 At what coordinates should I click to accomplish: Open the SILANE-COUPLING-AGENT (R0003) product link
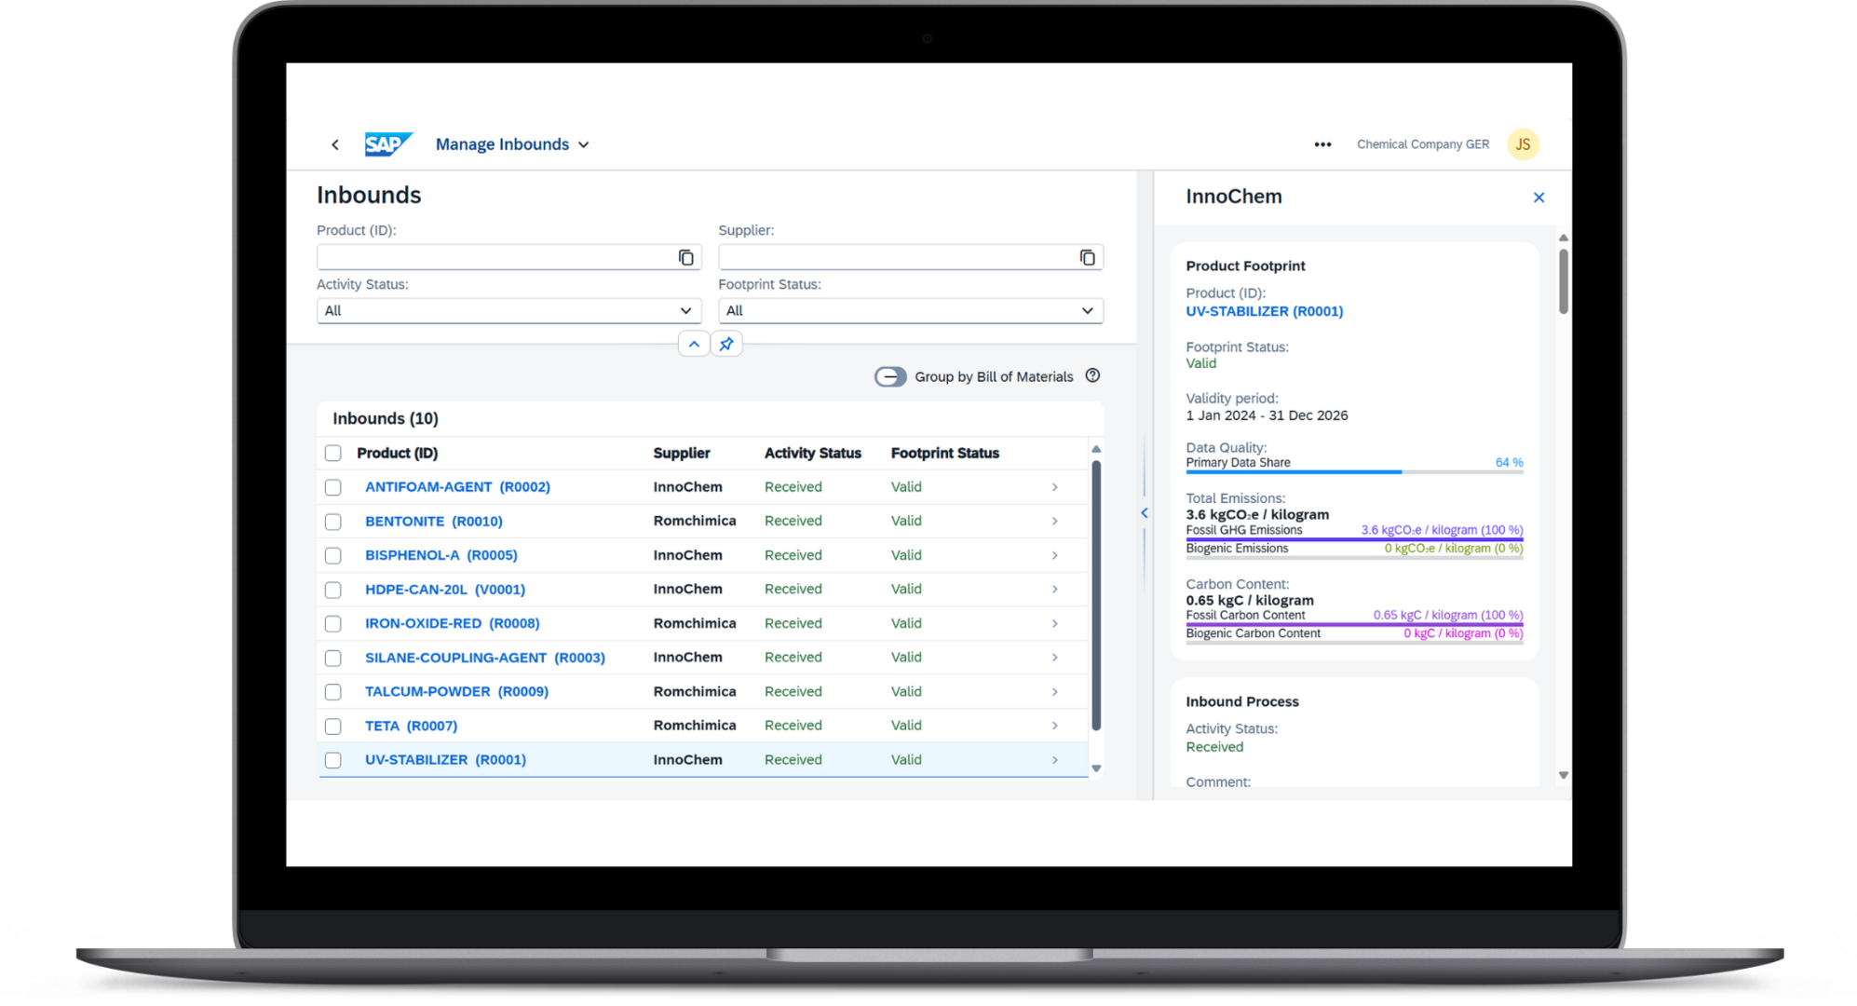485,658
